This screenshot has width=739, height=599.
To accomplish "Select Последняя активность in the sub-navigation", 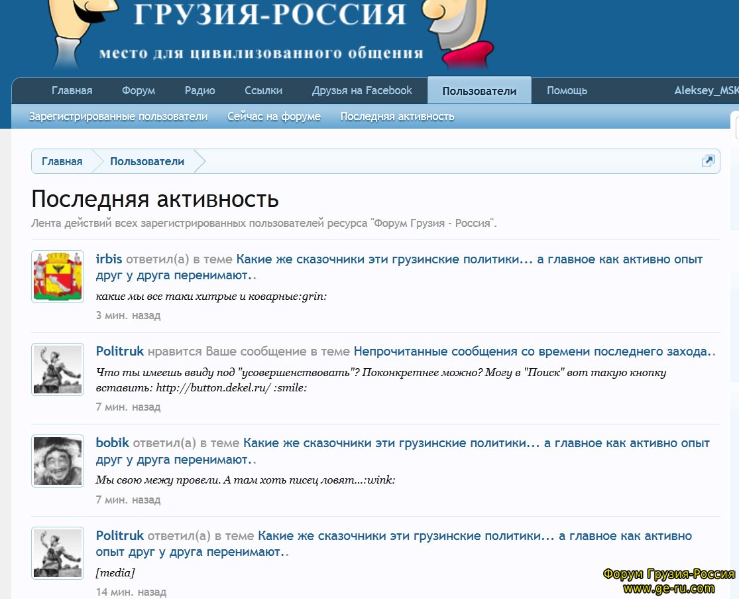I will click(397, 117).
